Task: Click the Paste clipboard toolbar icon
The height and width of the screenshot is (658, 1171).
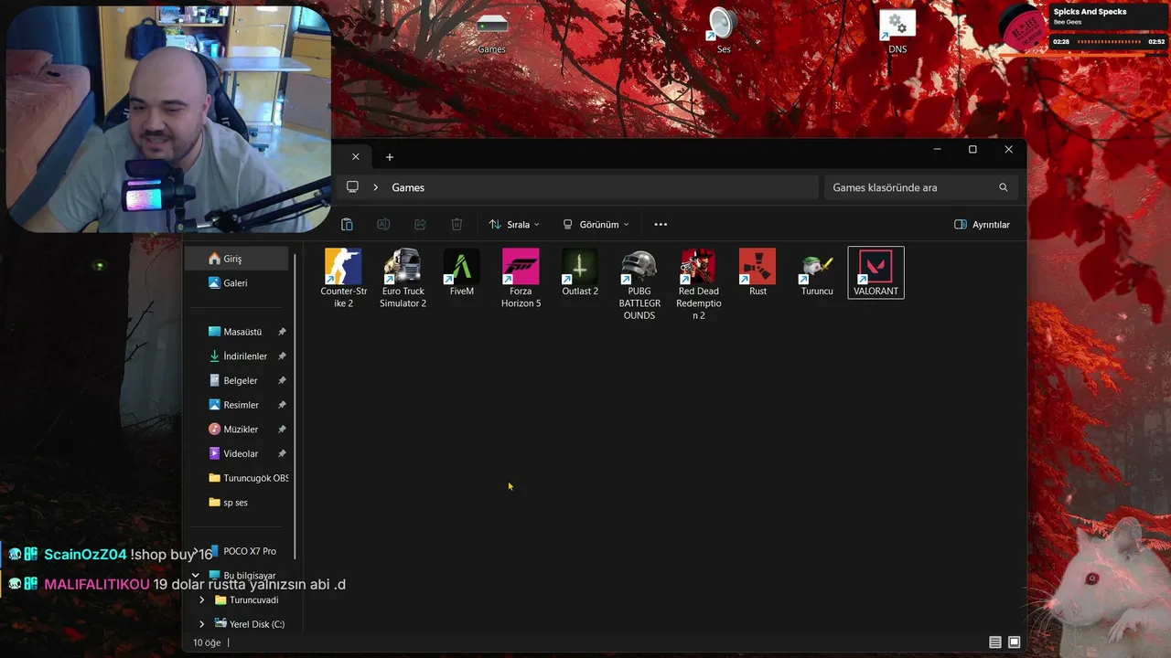Action: click(347, 224)
